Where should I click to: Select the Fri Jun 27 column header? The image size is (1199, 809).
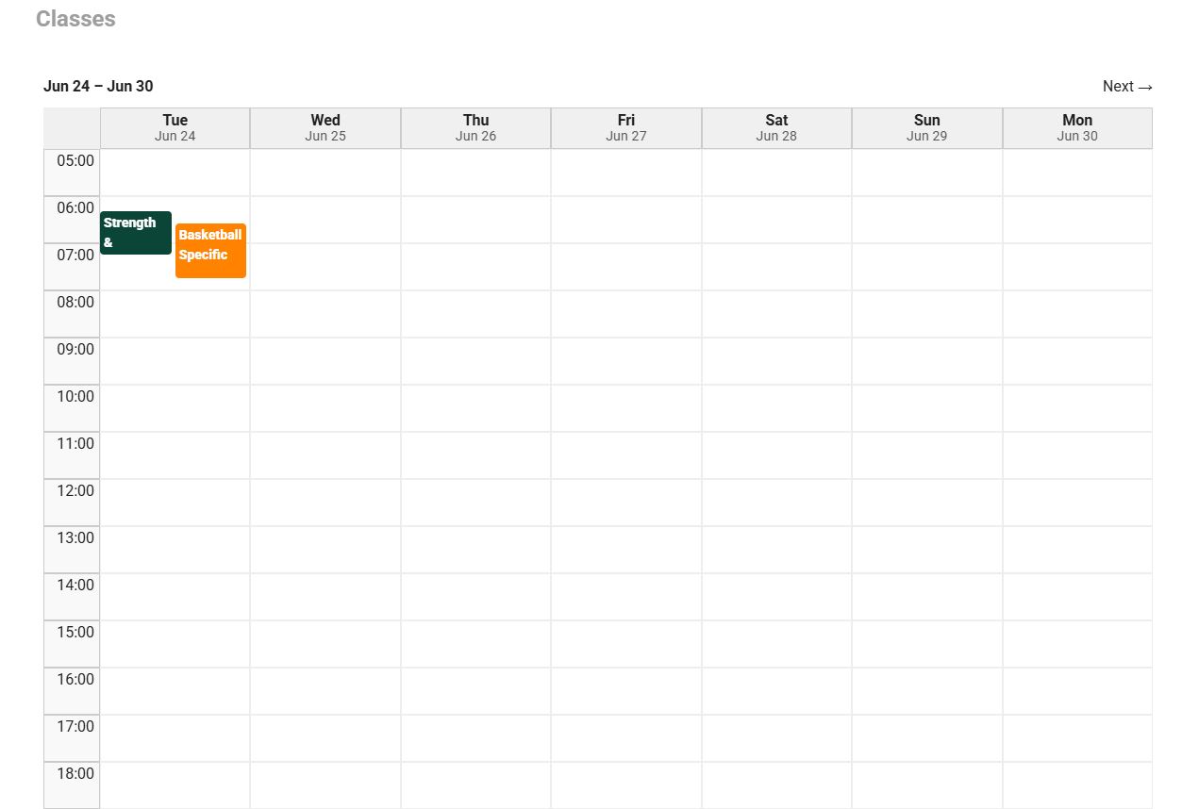coord(626,128)
